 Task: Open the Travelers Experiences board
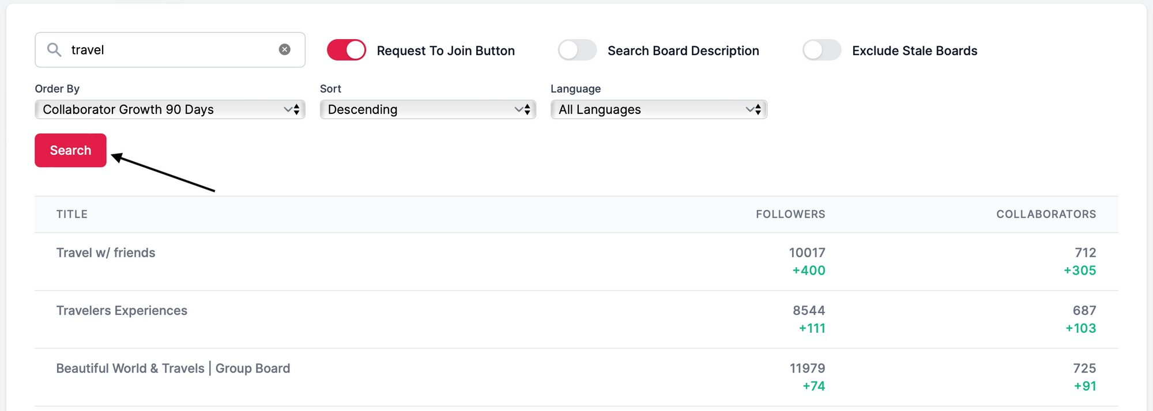click(122, 311)
